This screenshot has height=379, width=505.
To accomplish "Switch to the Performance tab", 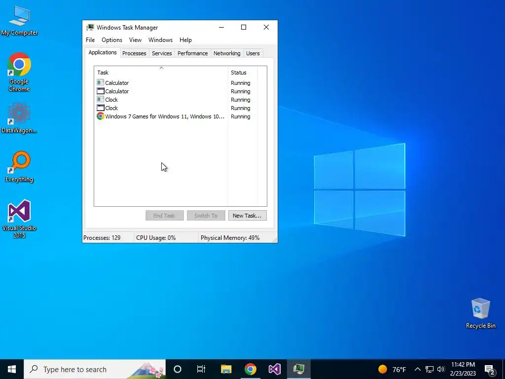I will tap(193, 53).
